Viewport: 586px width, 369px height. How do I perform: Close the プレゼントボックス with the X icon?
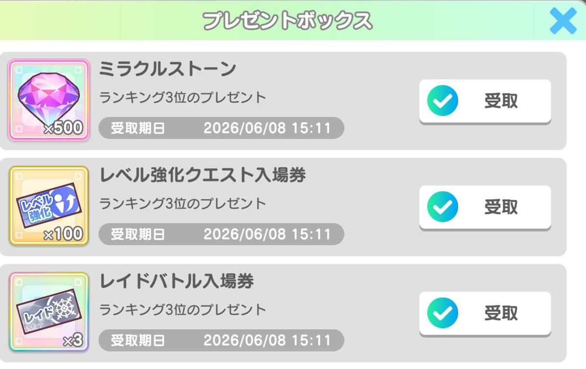(562, 21)
